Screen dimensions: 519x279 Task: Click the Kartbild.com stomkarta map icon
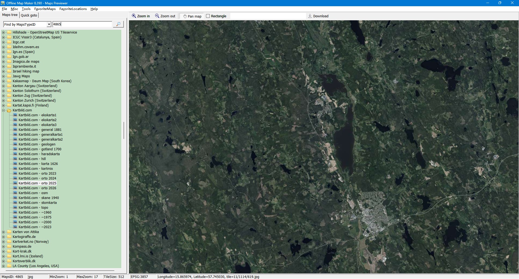coord(15,202)
